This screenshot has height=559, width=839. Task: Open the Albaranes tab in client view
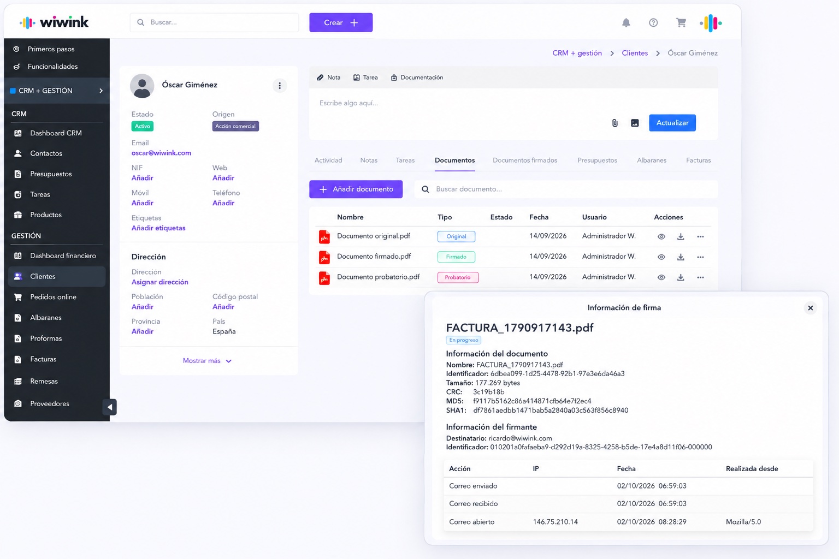652,160
